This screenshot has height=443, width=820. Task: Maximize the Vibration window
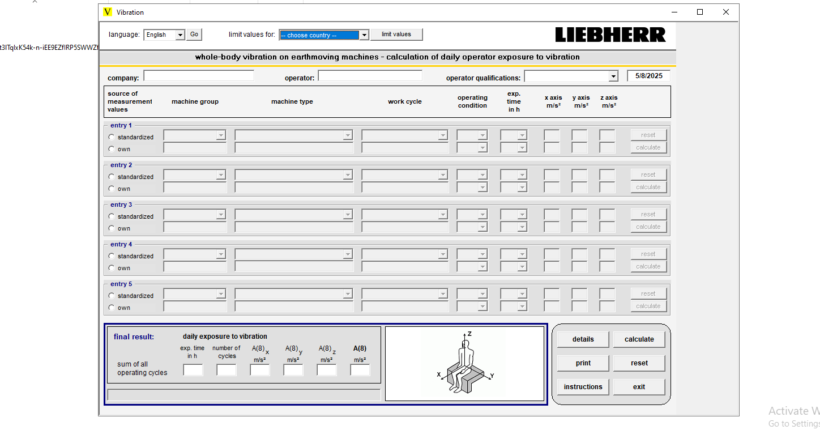700,12
